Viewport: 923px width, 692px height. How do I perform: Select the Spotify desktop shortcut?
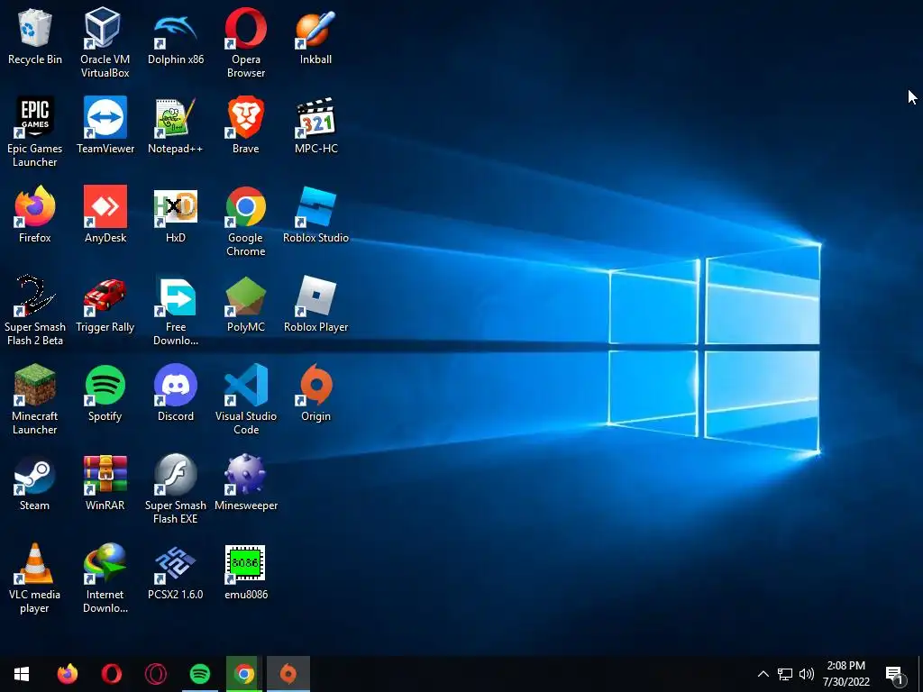pos(105,393)
